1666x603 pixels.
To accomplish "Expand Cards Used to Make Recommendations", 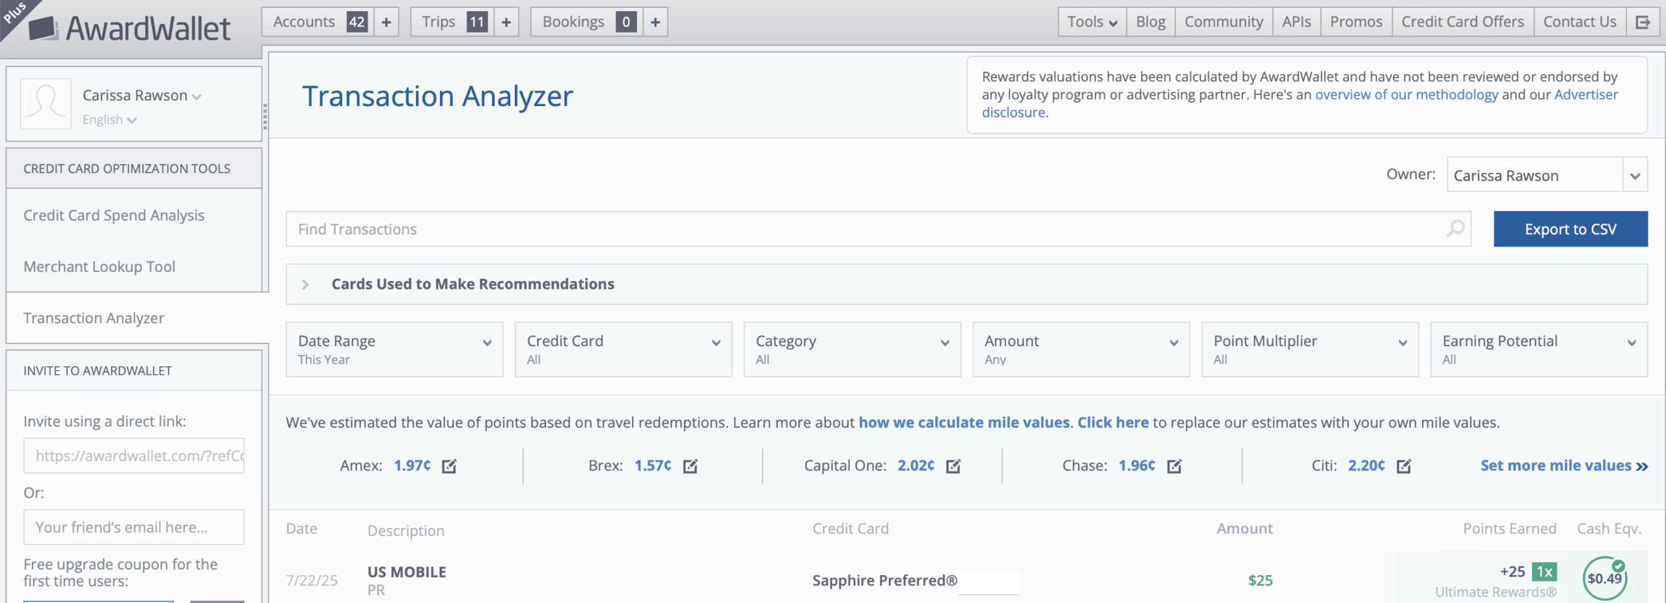I will pyautogui.click(x=966, y=284).
